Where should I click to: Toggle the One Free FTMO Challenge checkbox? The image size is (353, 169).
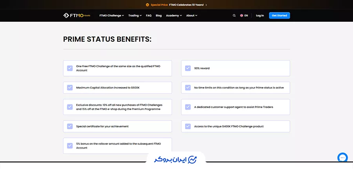tap(70, 68)
